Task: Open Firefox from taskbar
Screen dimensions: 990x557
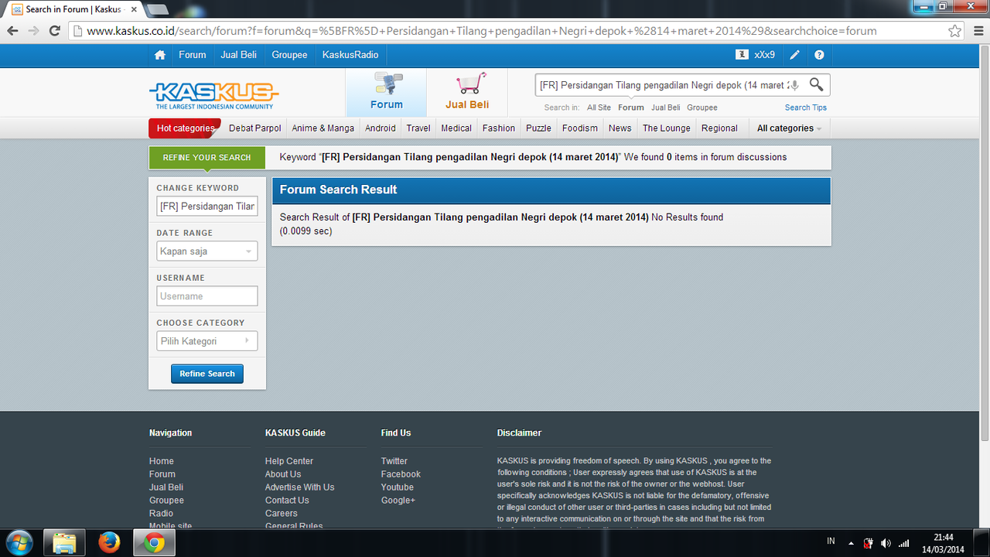Action: click(109, 543)
